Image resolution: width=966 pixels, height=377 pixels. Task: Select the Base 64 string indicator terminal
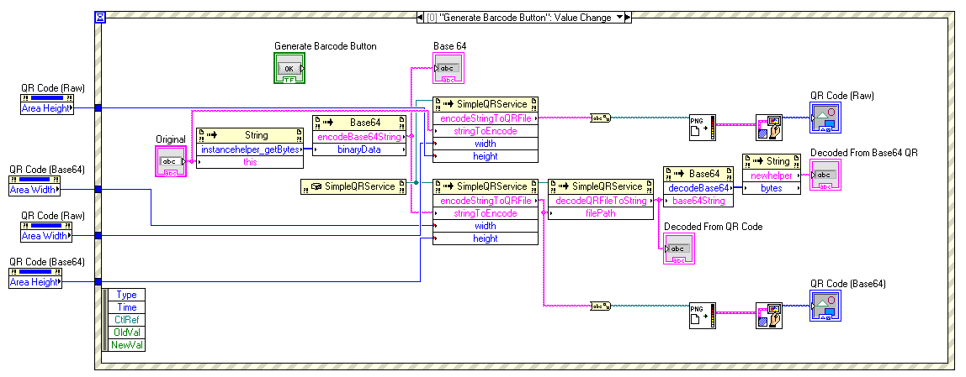448,69
